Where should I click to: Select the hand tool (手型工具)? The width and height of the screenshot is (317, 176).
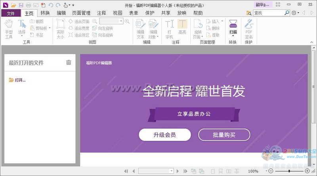click(9, 29)
